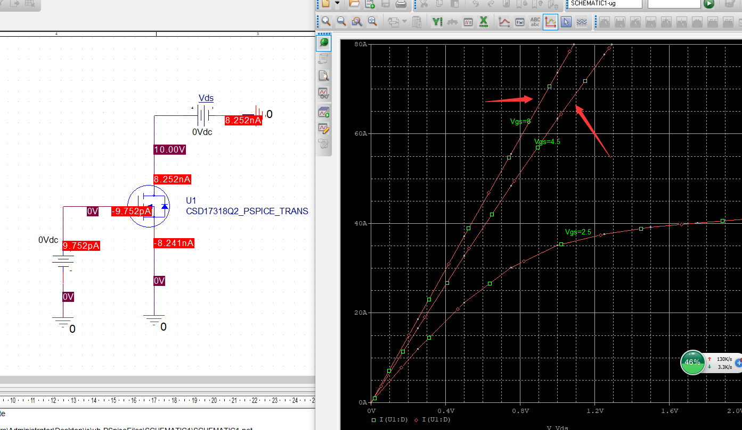The height and width of the screenshot is (430, 742).
Task: Click the 9.752pA current marker on gate source
Action: pyautogui.click(x=81, y=246)
